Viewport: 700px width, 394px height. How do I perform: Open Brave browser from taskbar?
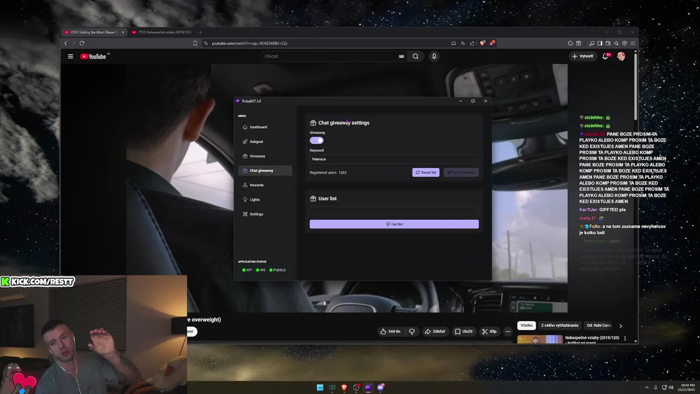tap(344, 387)
